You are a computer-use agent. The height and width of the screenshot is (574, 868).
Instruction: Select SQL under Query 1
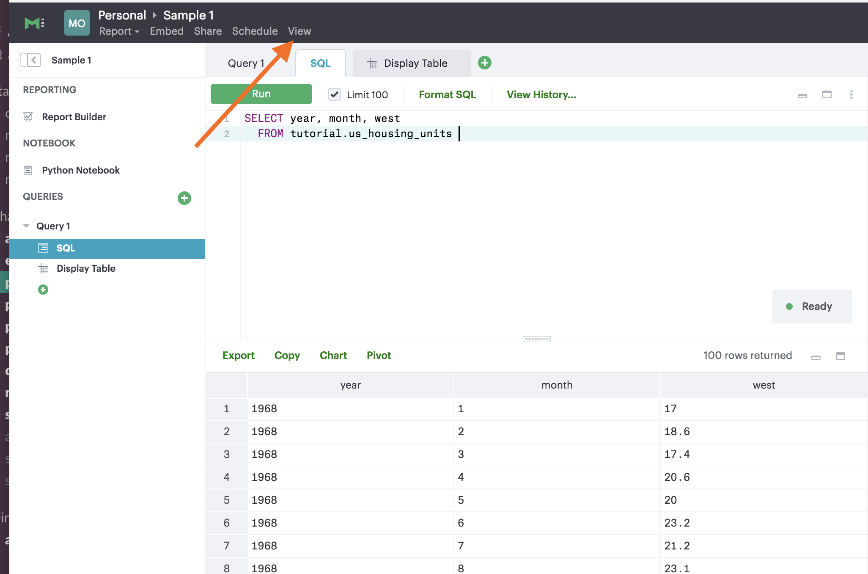pyautogui.click(x=107, y=248)
